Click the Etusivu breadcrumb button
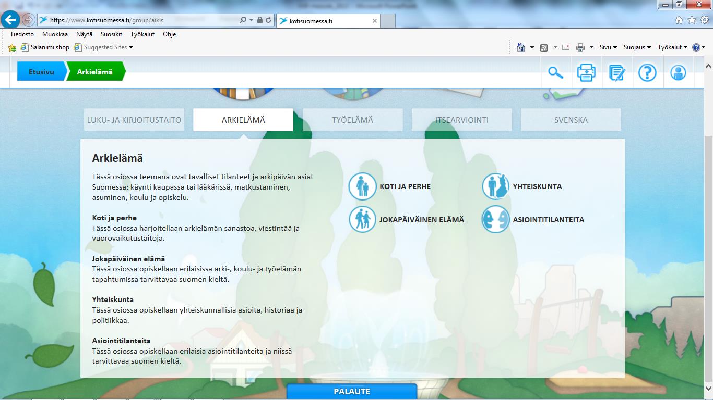Image resolution: width=713 pixels, height=400 pixels. click(41, 72)
